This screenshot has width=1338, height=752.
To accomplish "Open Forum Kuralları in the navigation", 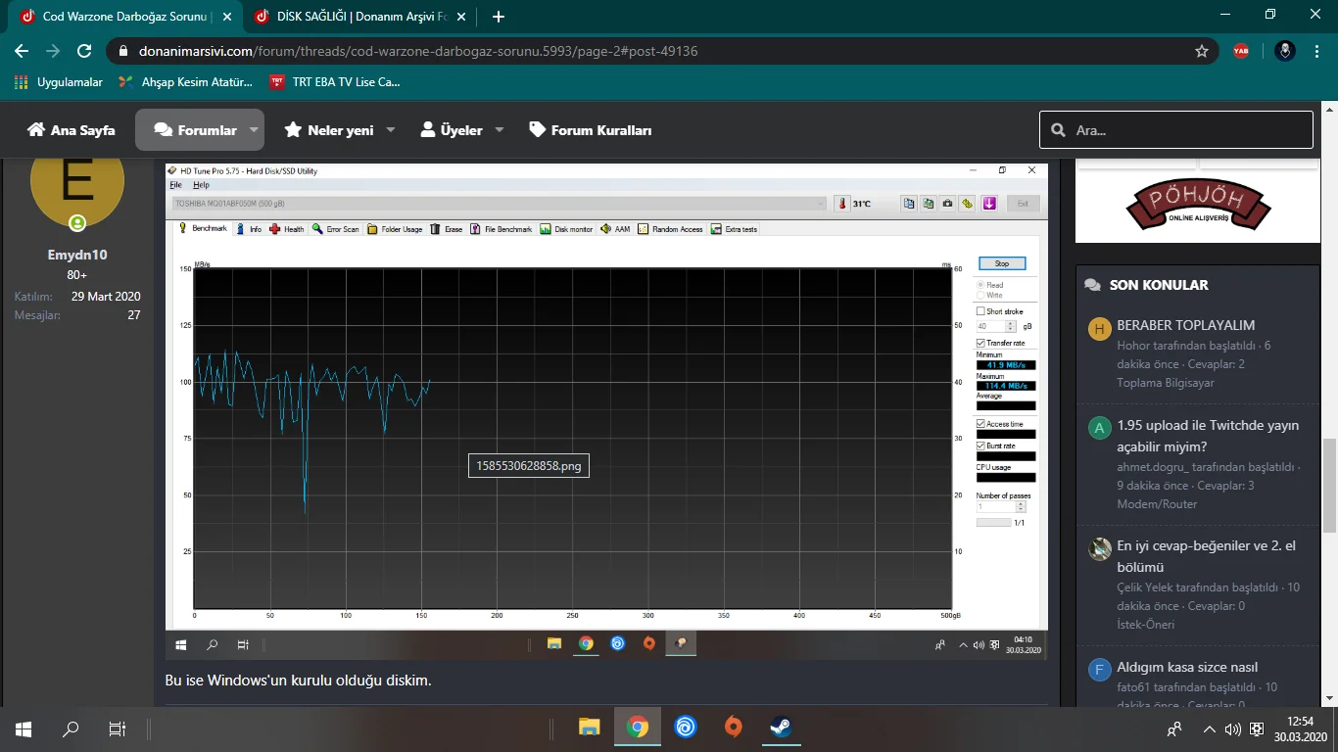I will click(590, 130).
